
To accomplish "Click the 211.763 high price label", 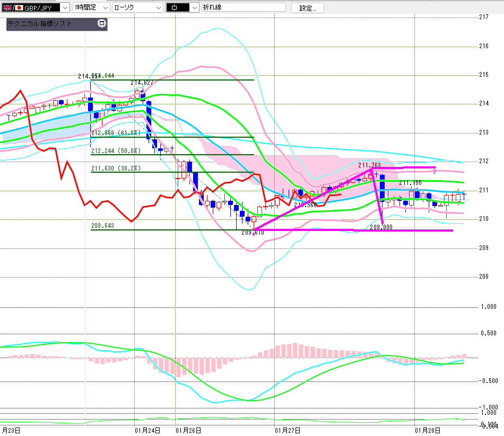I will click(x=369, y=165).
